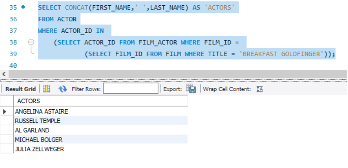Collapse the subquery fold marker on line 38

(x=31, y=42)
